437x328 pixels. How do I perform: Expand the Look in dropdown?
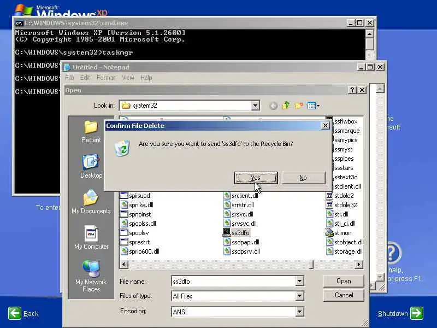[255, 106]
